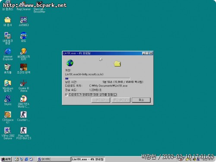
Task: Minimize the Lin191.exe download dialog
Action: pos(143,53)
